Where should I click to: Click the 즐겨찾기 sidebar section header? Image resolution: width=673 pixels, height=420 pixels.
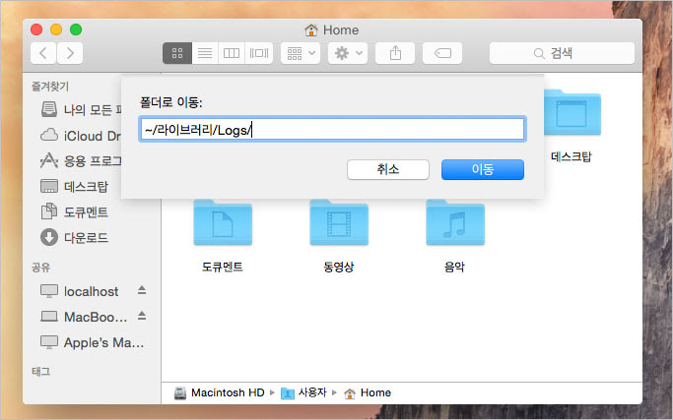pos(50,87)
